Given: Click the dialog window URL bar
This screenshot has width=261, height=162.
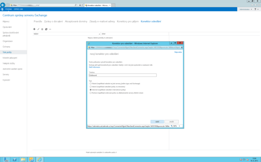Looking at the screenshot, I should click(135, 48).
